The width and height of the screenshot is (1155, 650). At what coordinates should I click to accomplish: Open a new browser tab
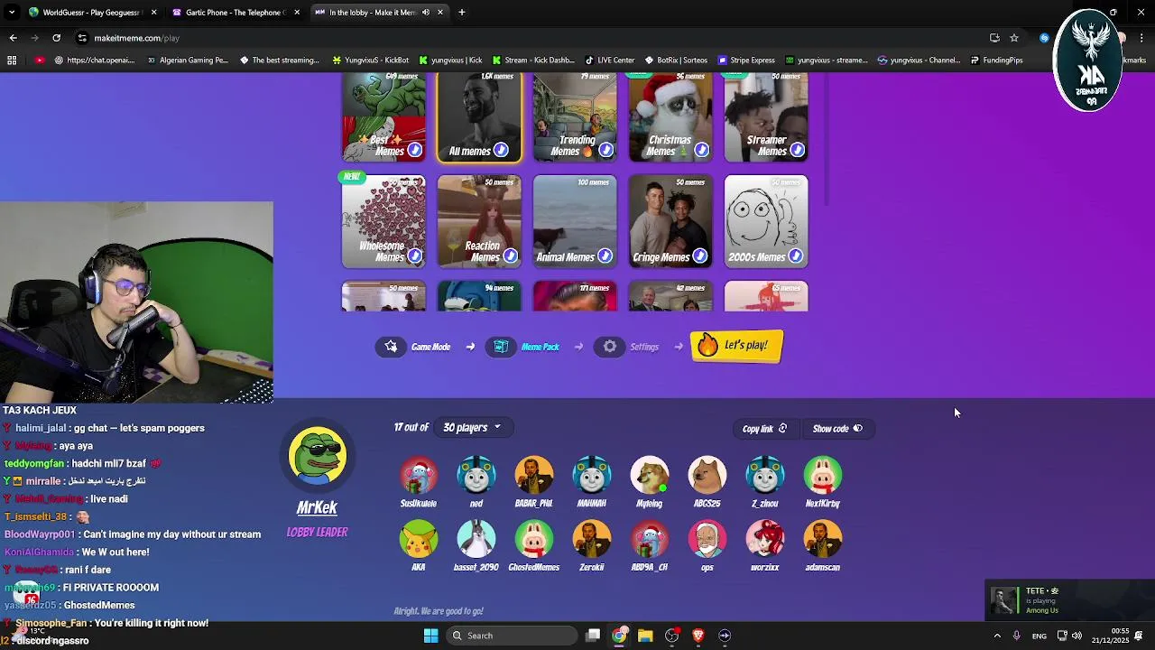pos(462,13)
